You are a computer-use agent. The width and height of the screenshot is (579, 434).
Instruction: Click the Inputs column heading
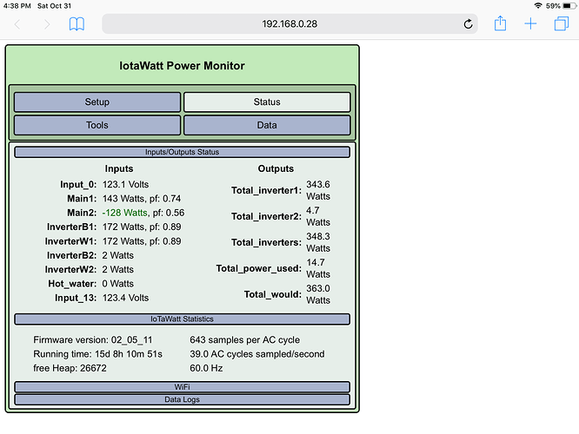(x=119, y=168)
